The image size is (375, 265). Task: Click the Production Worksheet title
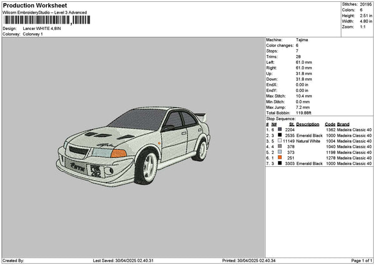[34, 5]
